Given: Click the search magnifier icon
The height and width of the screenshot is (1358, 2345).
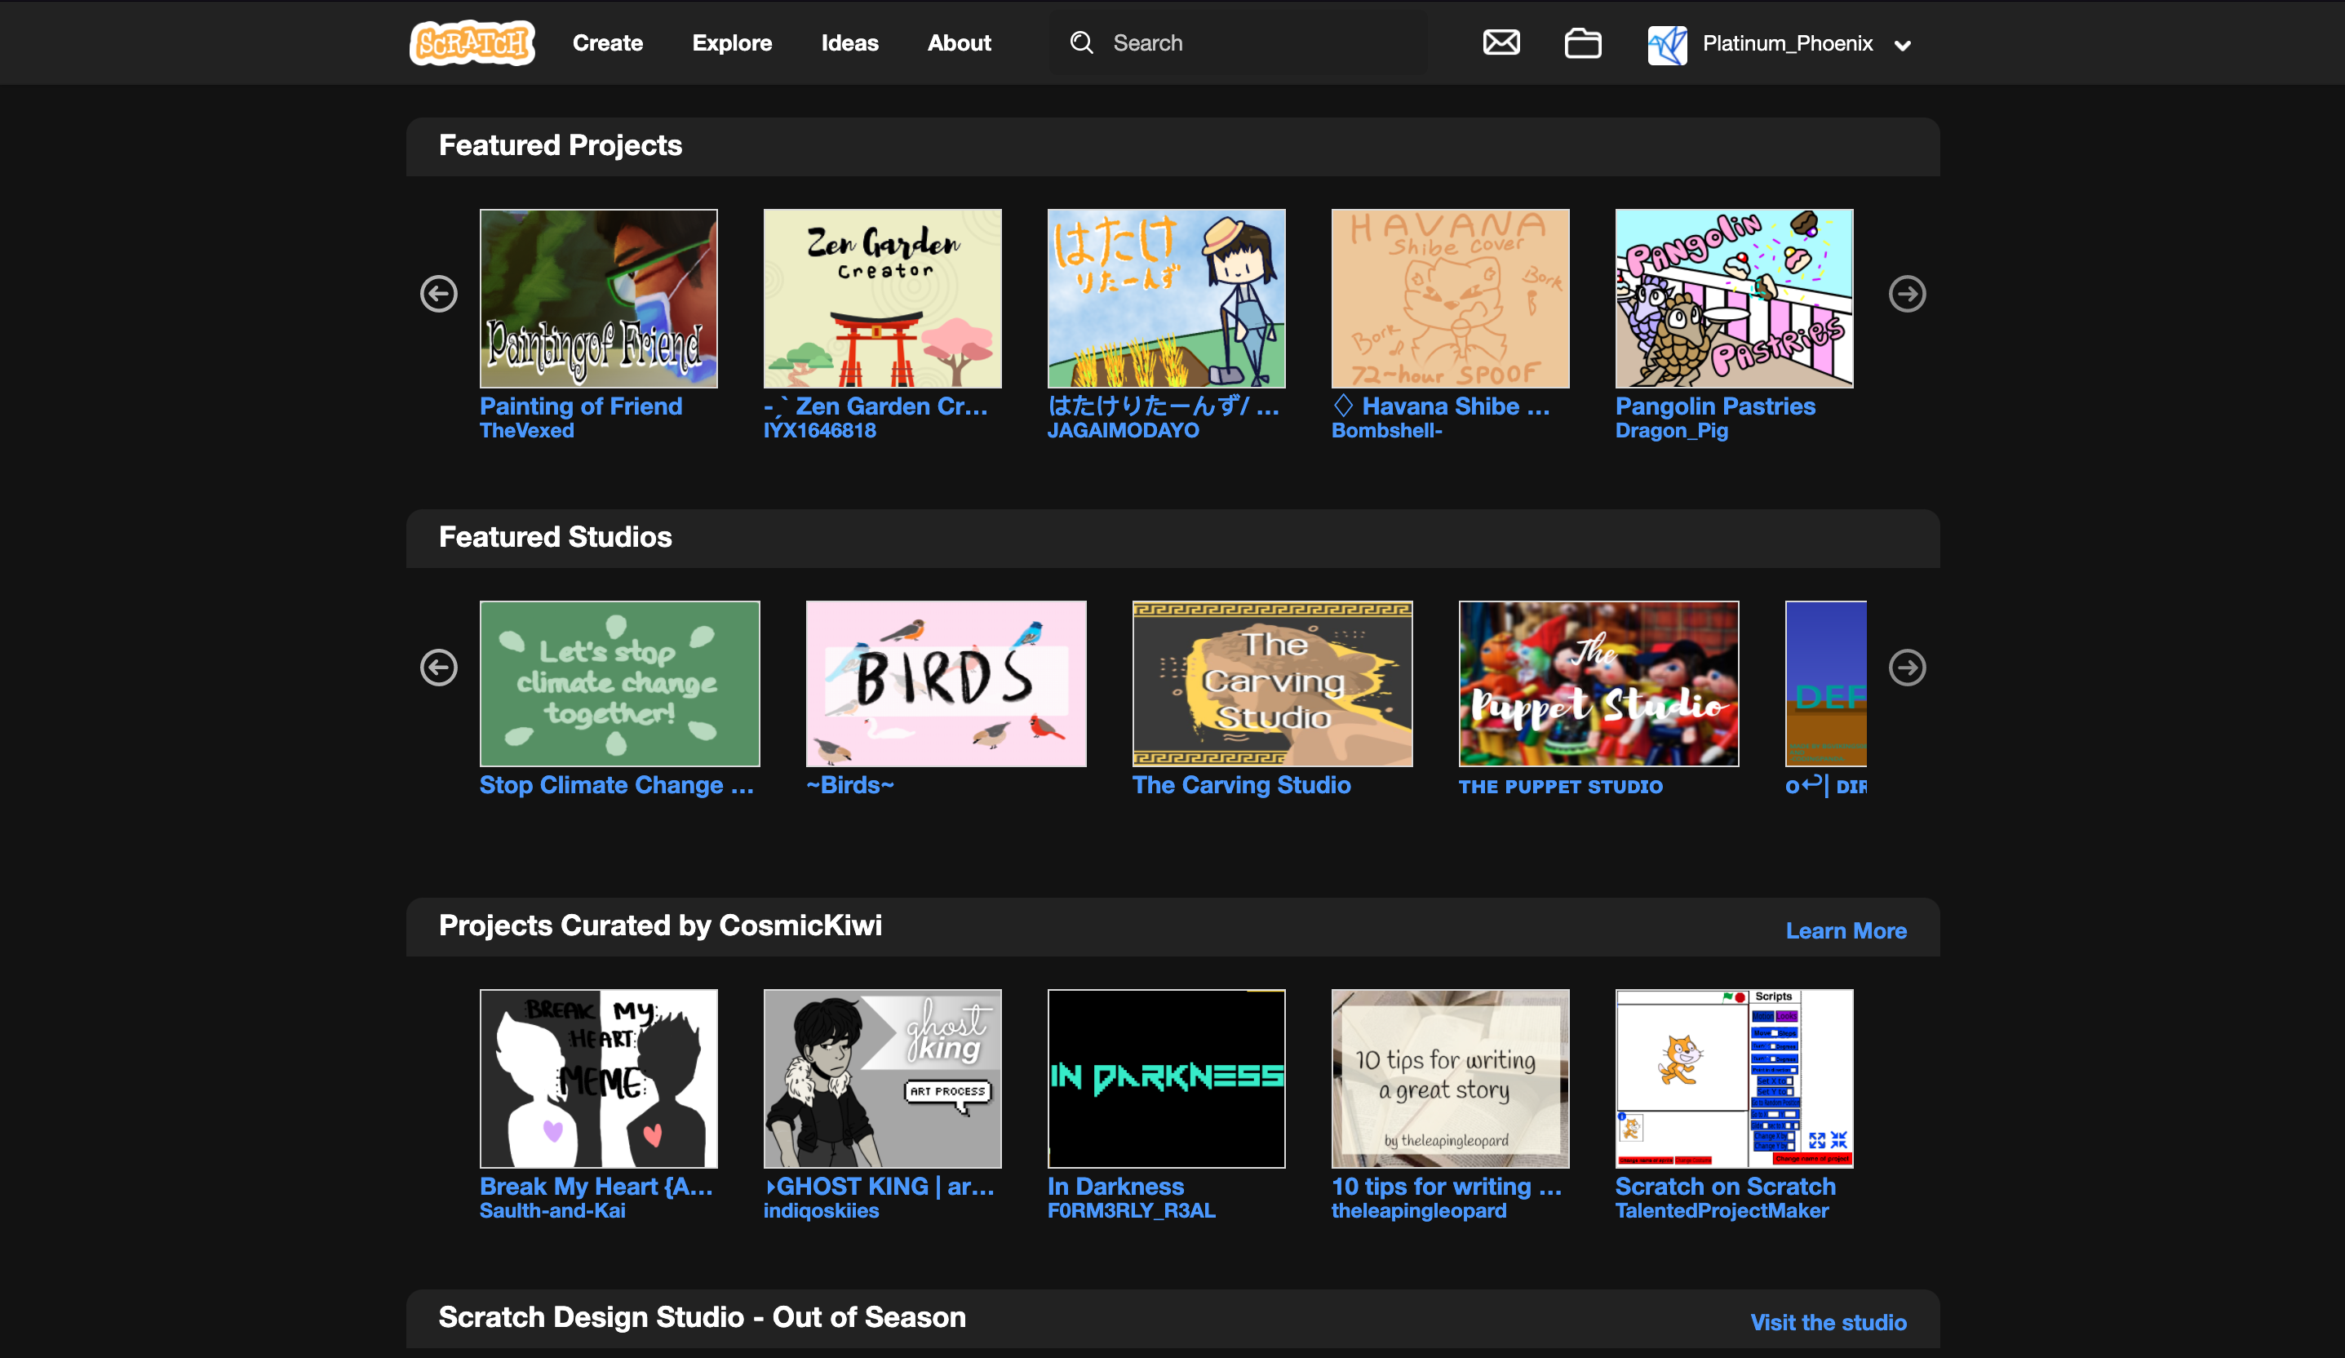Looking at the screenshot, I should click(x=1080, y=42).
